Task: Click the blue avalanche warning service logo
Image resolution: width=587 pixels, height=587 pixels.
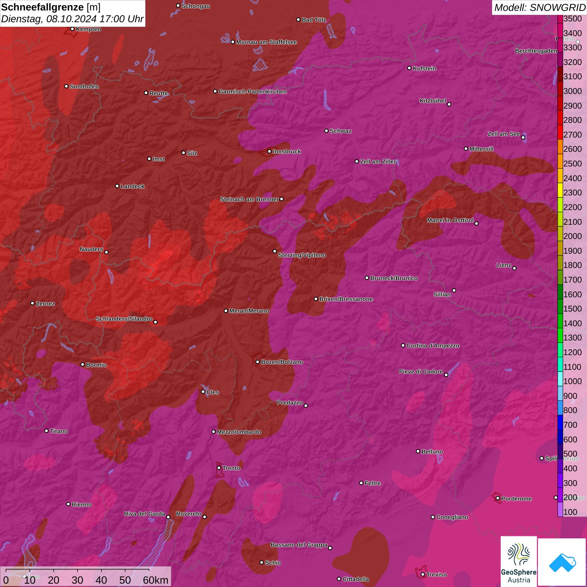Action: tap(562, 563)
